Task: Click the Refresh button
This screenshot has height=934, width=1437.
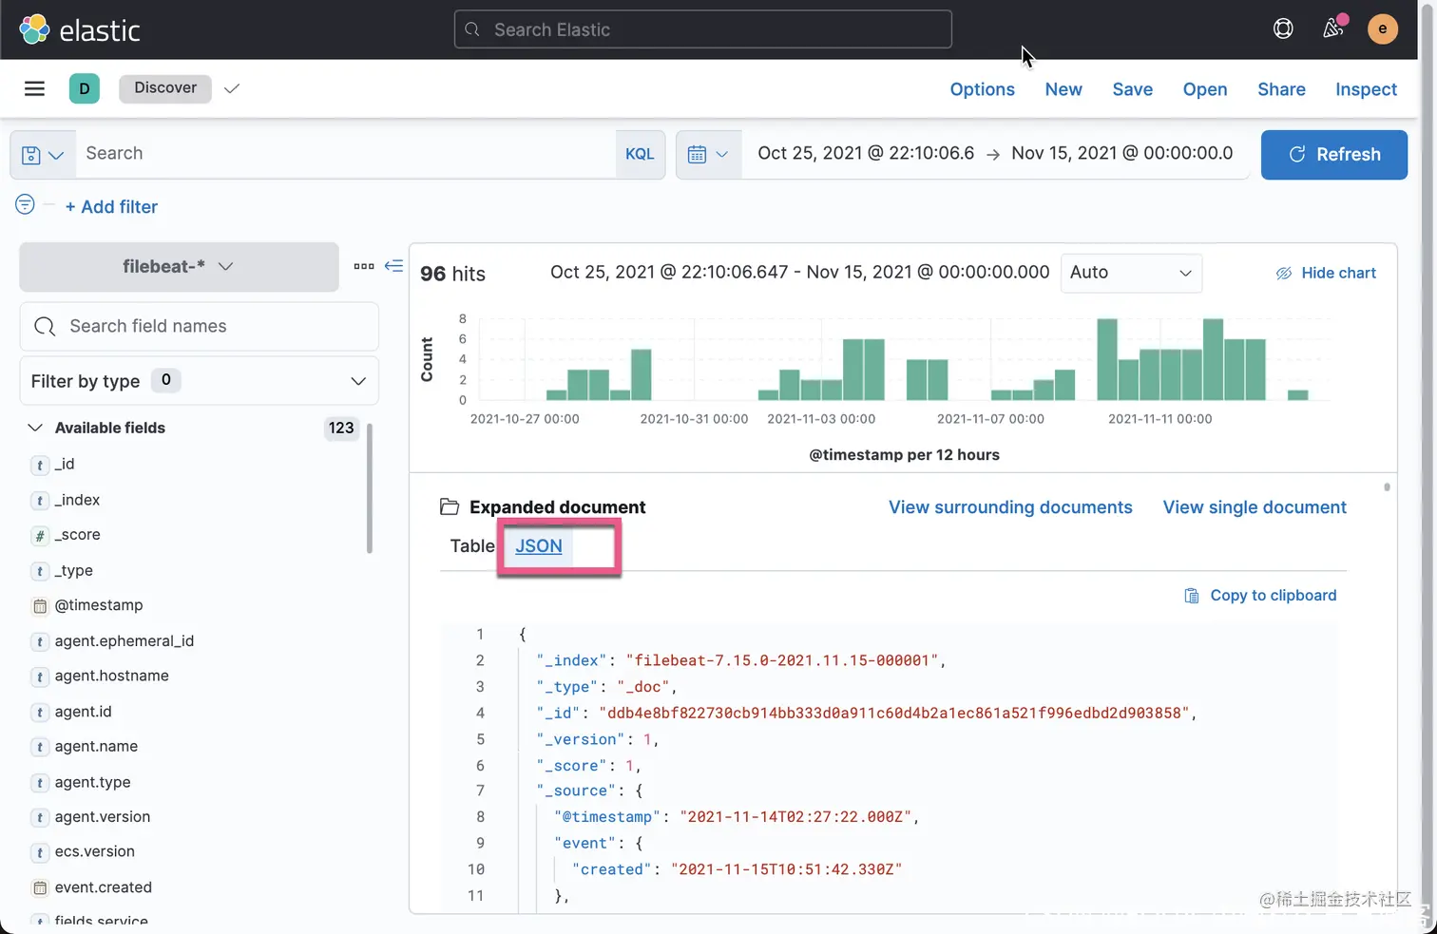Action: pos(1334,155)
